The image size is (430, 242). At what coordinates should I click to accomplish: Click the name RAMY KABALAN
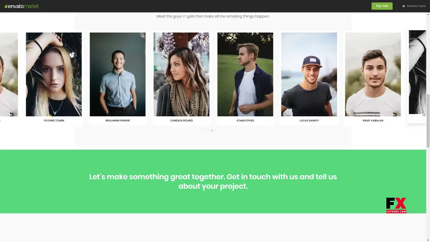[373, 120]
